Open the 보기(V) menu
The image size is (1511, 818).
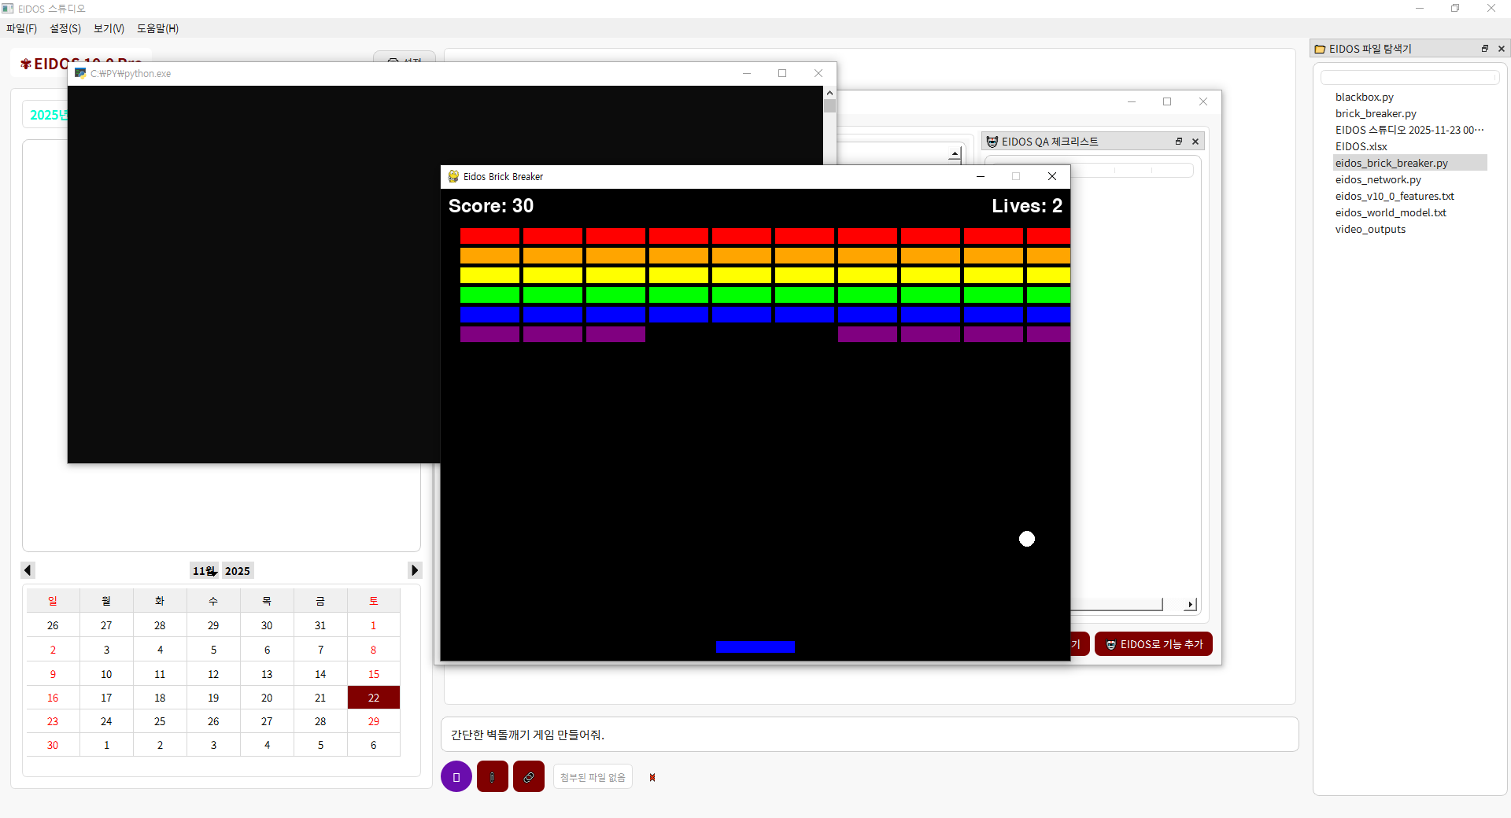(x=108, y=28)
